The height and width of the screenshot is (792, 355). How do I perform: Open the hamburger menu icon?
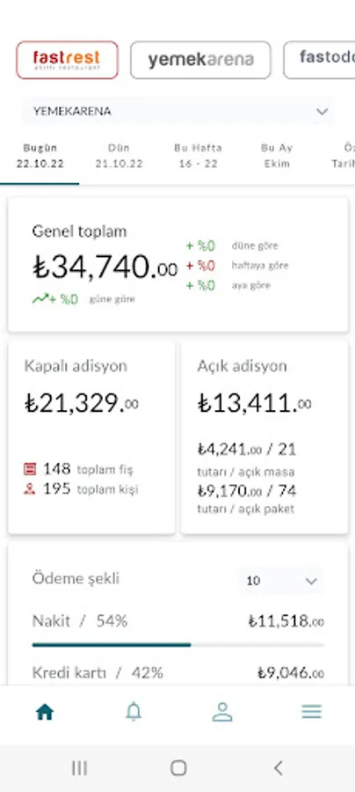click(311, 712)
